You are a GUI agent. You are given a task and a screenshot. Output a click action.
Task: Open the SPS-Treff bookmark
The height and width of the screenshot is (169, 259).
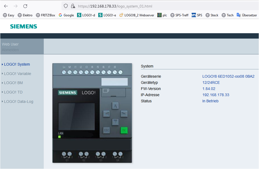click(180, 15)
